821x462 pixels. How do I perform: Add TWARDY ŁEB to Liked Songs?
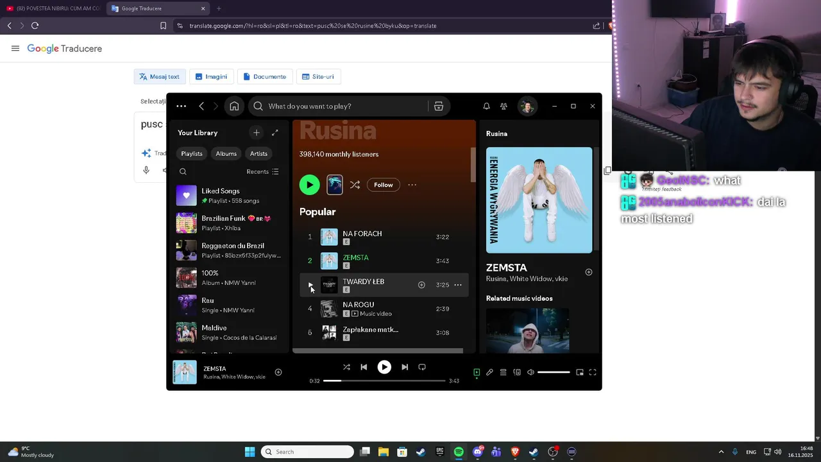[x=421, y=285]
